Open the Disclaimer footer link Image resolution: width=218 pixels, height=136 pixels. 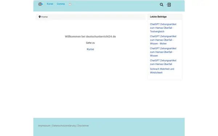(x=83, y=125)
